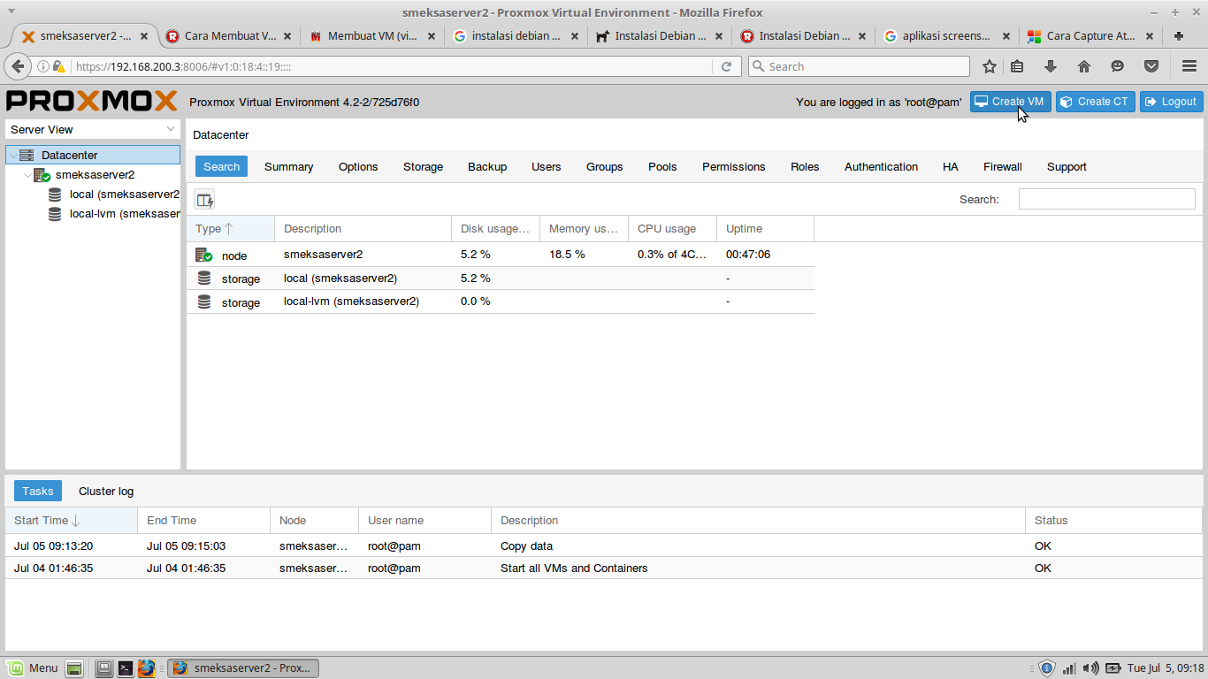Image resolution: width=1208 pixels, height=679 pixels.
Task: Open the network signal tray icon
Action: coord(1069,668)
